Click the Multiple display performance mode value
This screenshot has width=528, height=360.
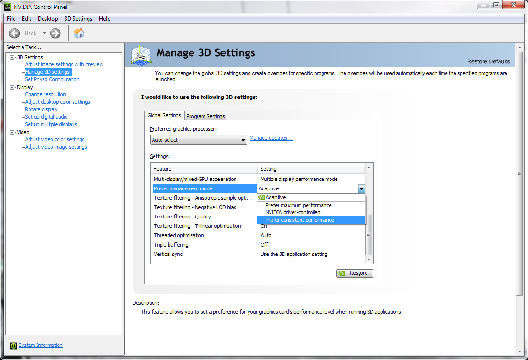pyautogui.click(x=299, y=179)
